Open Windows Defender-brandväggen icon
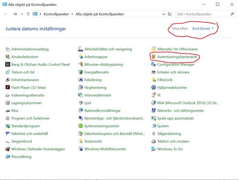This screenshot has width=239, height=180. tap(8, 149)
